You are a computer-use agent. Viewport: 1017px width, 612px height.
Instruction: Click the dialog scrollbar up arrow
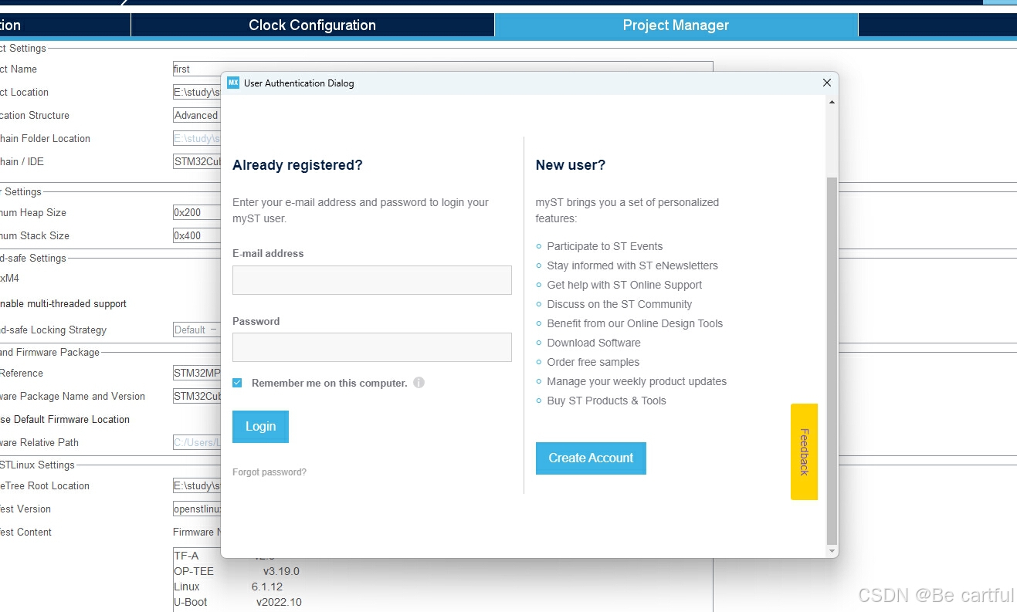pos(832,102)
